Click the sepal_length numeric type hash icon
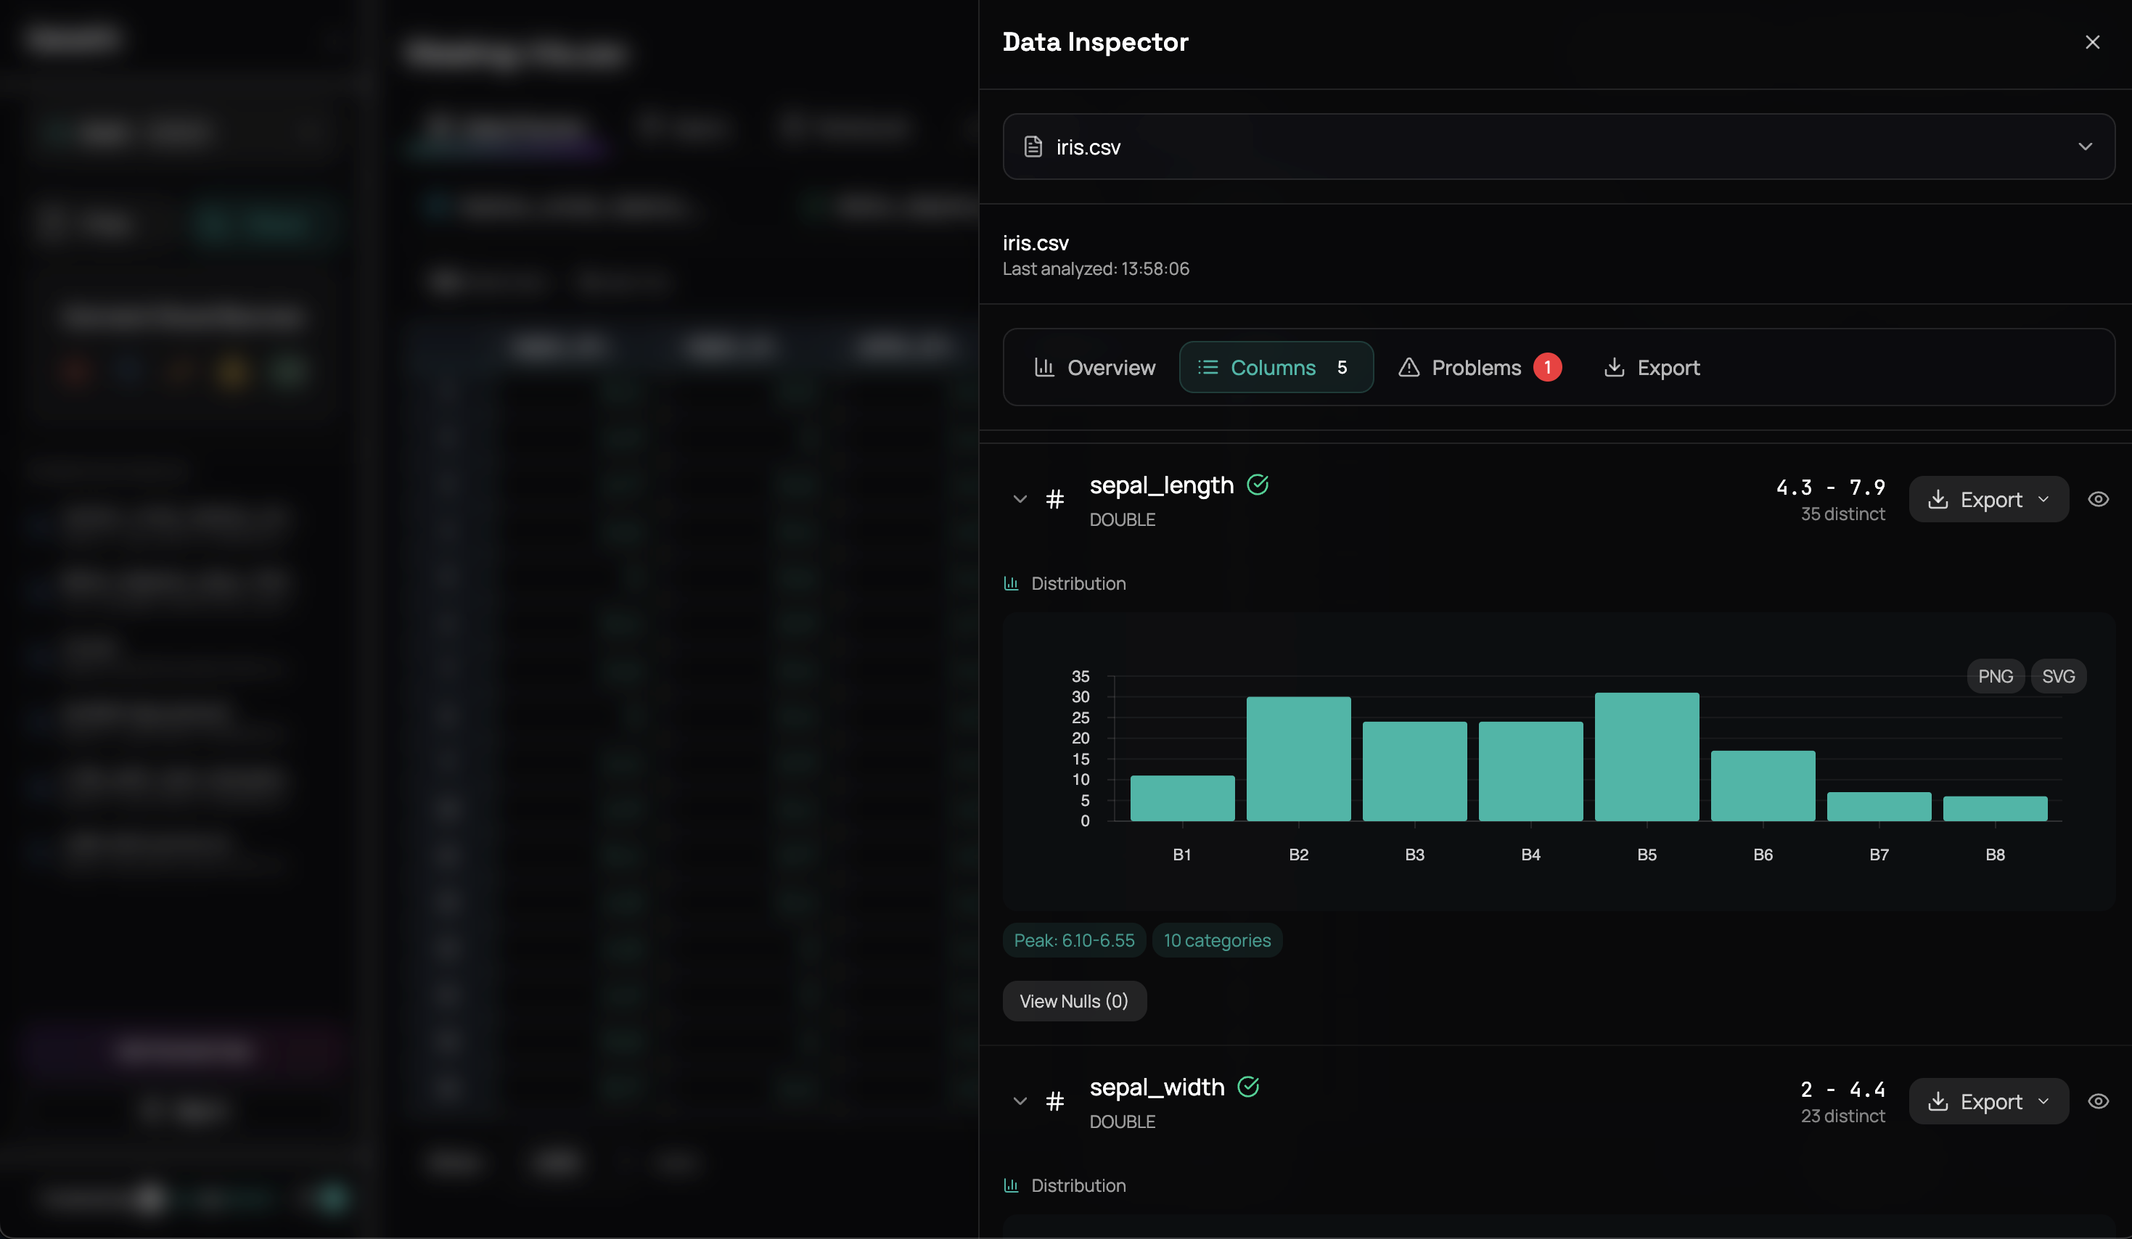Image resolution: width=2132 pixels, height=1239 pixels. coord(1054,500)
